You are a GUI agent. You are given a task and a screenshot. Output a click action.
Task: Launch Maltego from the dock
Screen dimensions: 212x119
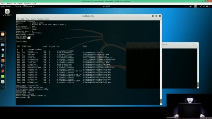click(x=3, y=66)
